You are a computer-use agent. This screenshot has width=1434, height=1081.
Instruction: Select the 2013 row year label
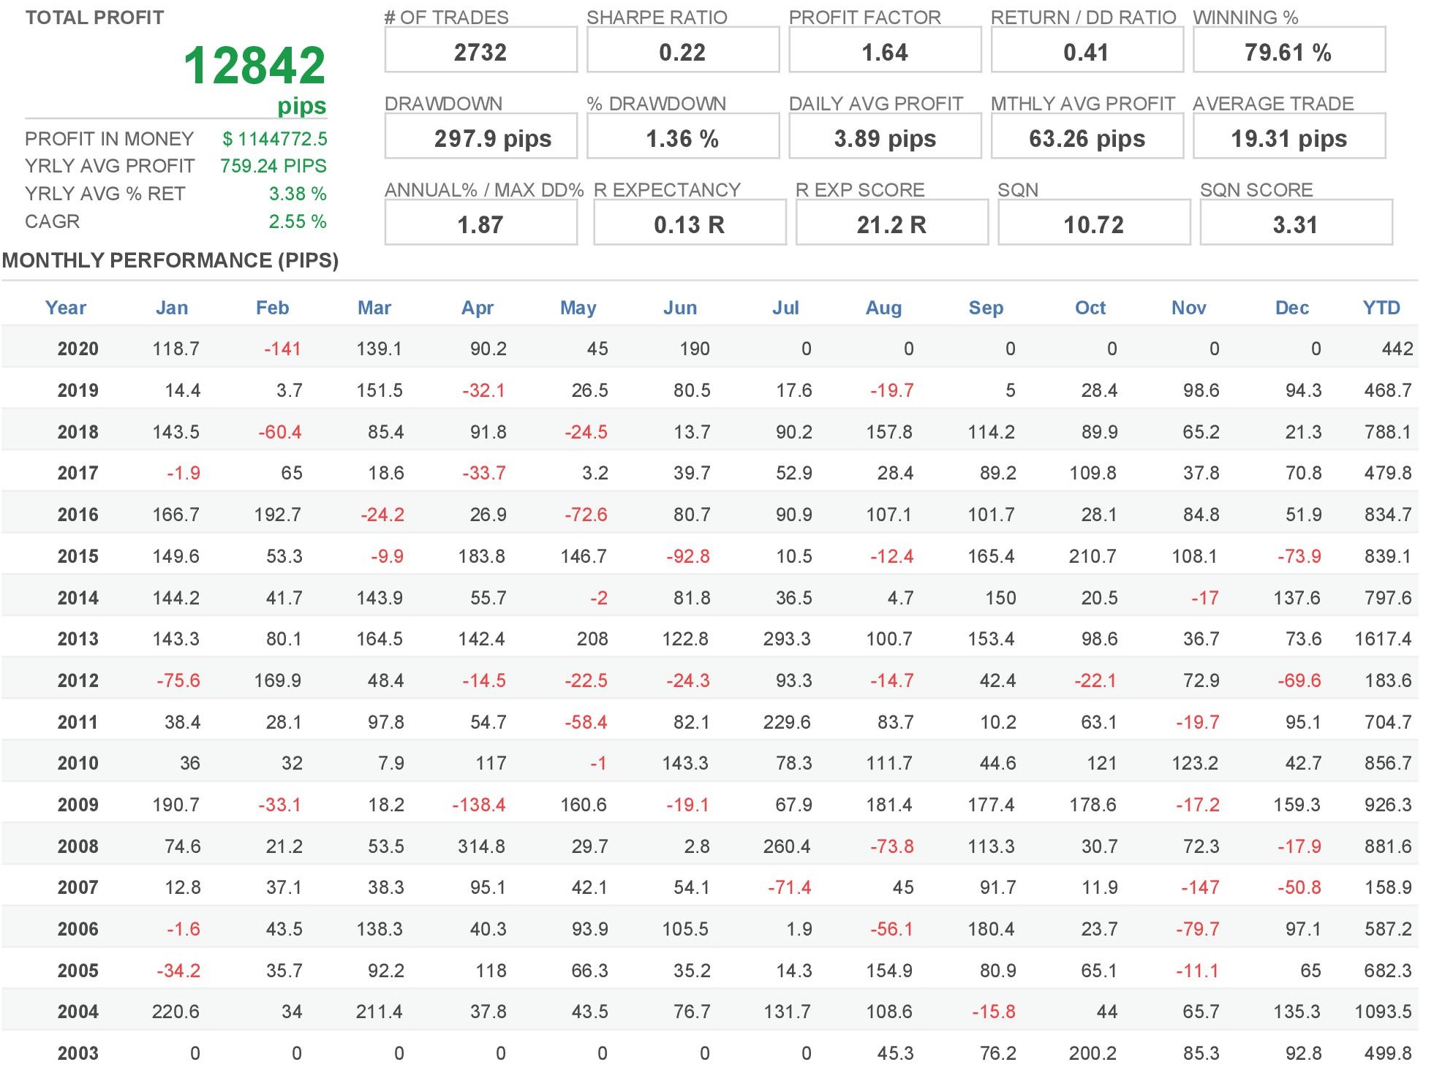coord(78,639)
